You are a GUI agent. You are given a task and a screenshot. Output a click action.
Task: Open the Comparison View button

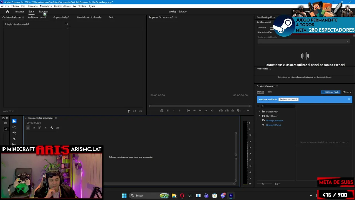tap(239, 111)
